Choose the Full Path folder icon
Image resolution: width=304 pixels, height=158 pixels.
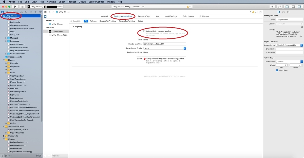(302, 27)
